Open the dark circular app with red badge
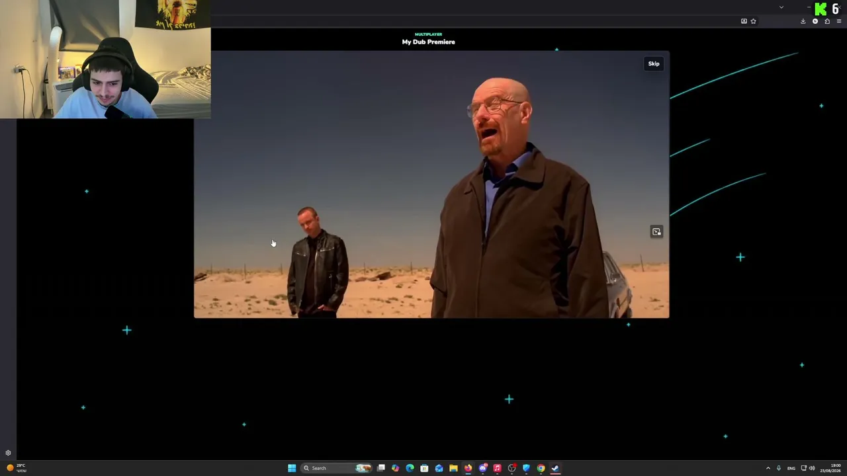Viewport: 847px width, 476px height. (x=512, y=468)
